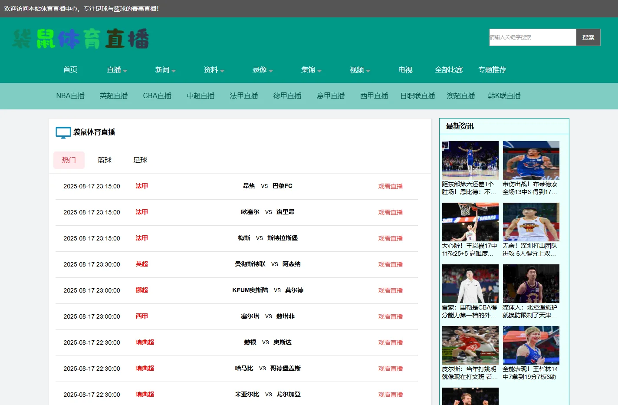This screenshot has height=405, width=618.
Task: Open thumbnail for 布莱德索 news article
Action: (x=531, y=160)
